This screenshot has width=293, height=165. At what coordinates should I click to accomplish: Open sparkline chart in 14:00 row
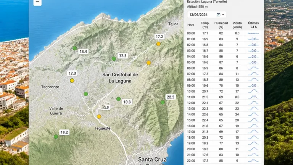point(253,114)
